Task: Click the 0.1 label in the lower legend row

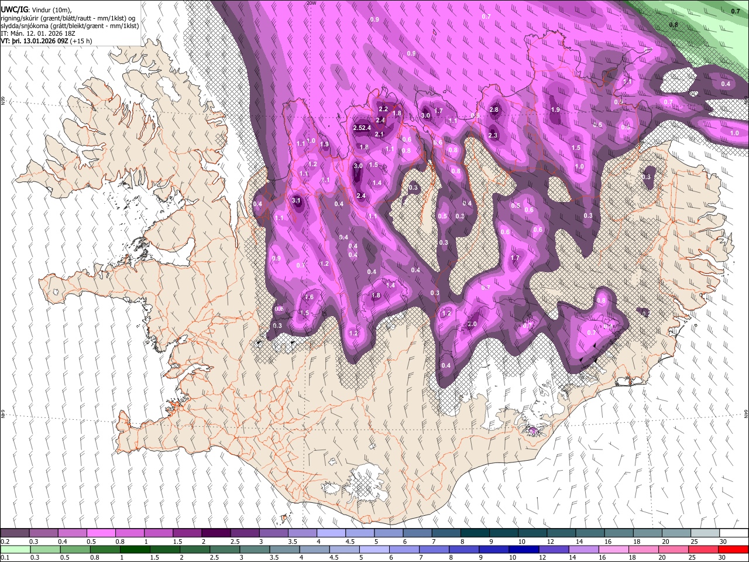Action: [x=5, y=557]
